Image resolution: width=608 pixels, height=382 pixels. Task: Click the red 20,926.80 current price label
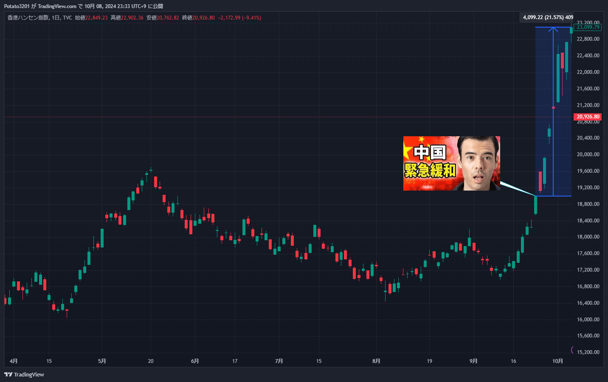click(588, 117)
